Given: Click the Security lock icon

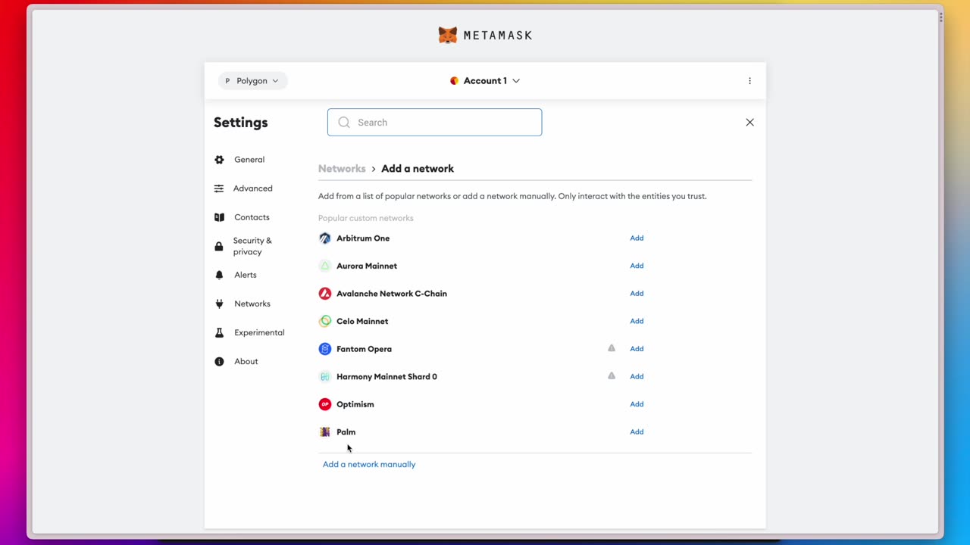Looking at the screenshot, I should [219, 246].
